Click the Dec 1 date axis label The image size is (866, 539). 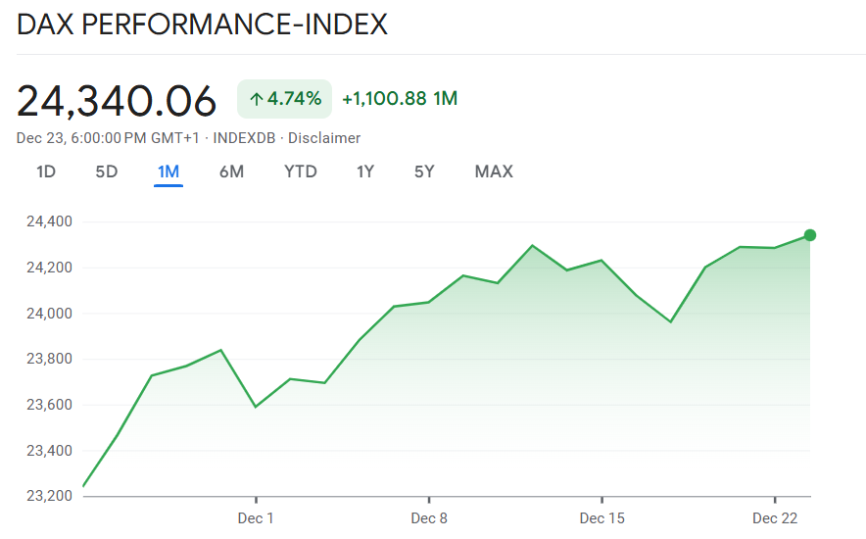coord(256,517)
